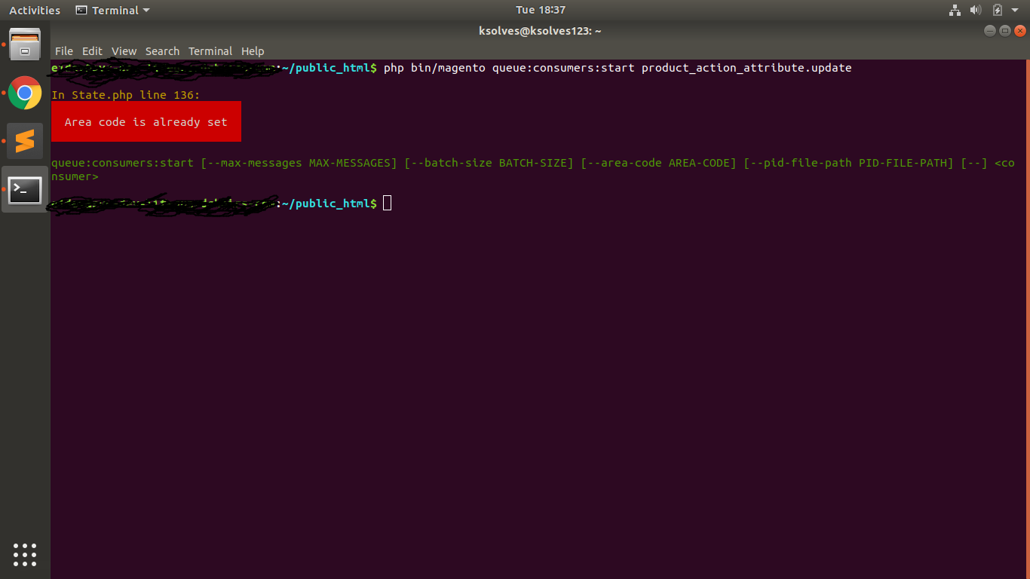Open the Edit menu of the terminal
Viewport: 1030px width, 579px height.
[92, 51]
